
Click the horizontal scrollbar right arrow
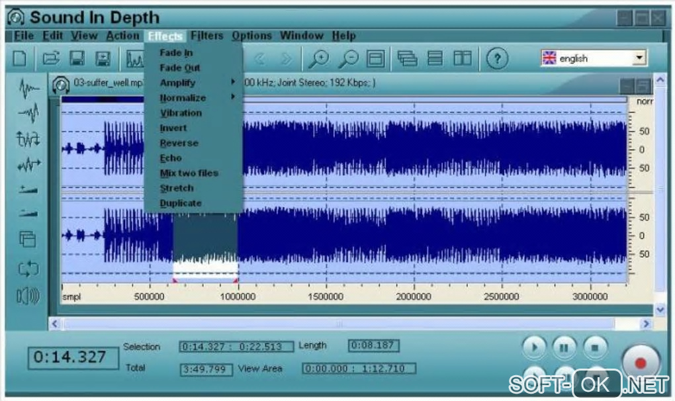click(646, 324)
